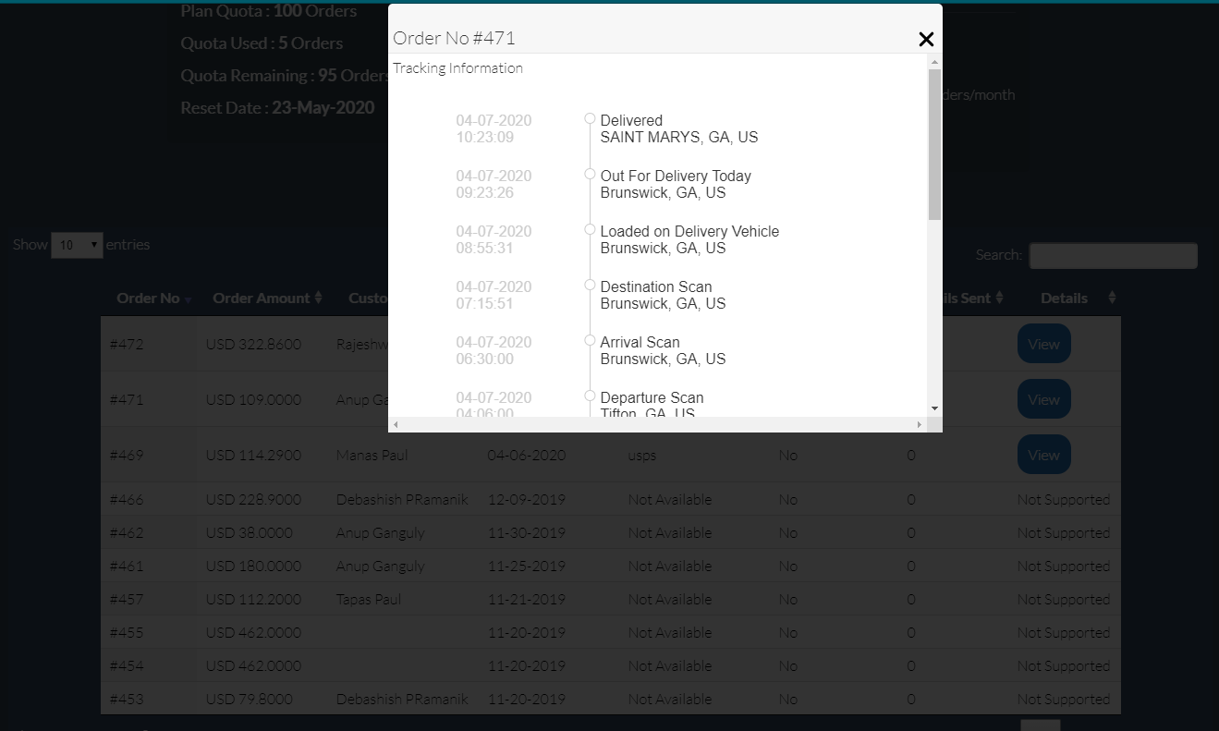This screenshot has width=1219, height=731.
Task: Click horizontal scrollbar right arrow in modal
Action: tap(919, 424)
